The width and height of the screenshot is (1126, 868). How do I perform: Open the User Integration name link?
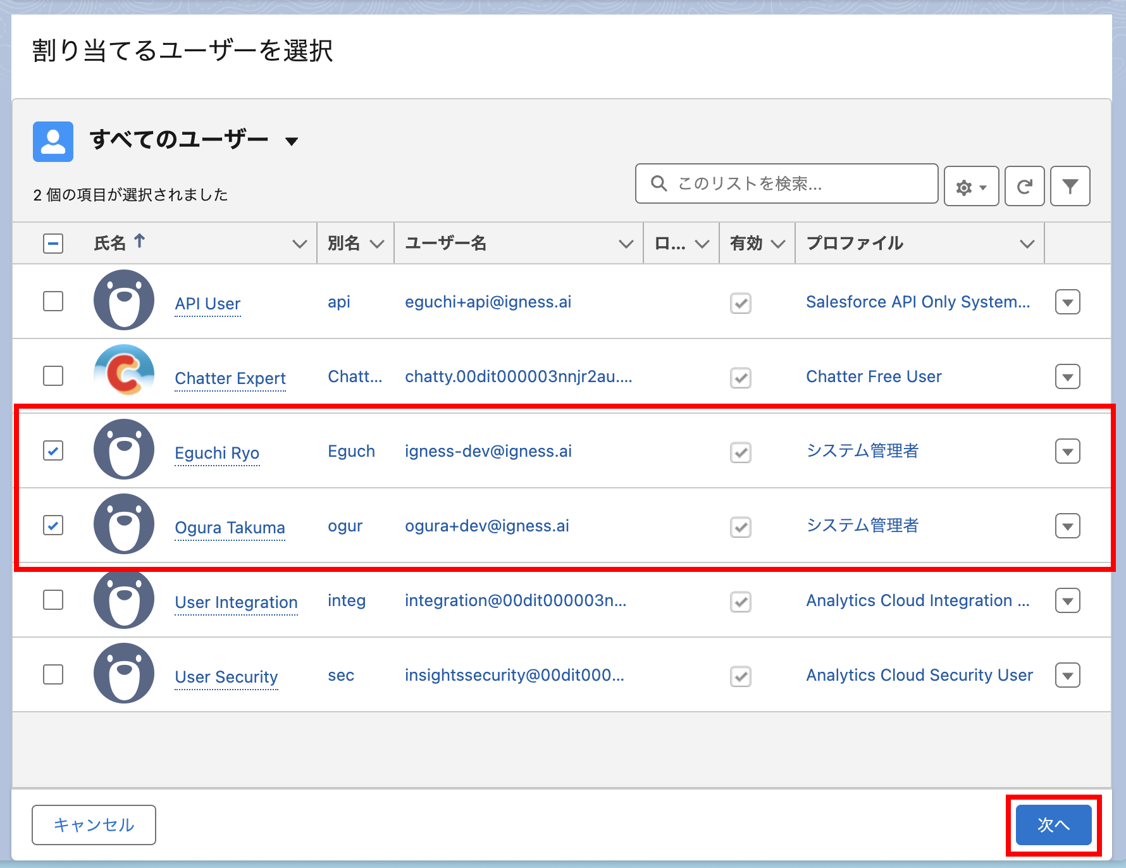click(x=236, y=602)
